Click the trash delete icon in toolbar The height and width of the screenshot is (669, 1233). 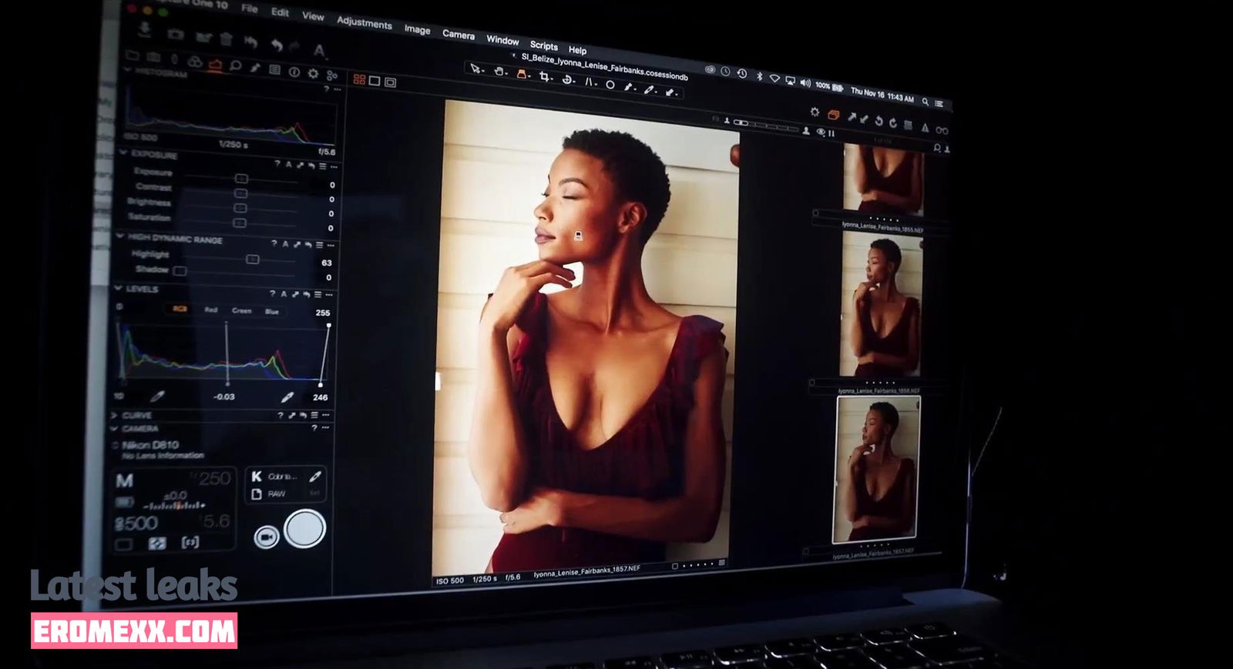226,38
